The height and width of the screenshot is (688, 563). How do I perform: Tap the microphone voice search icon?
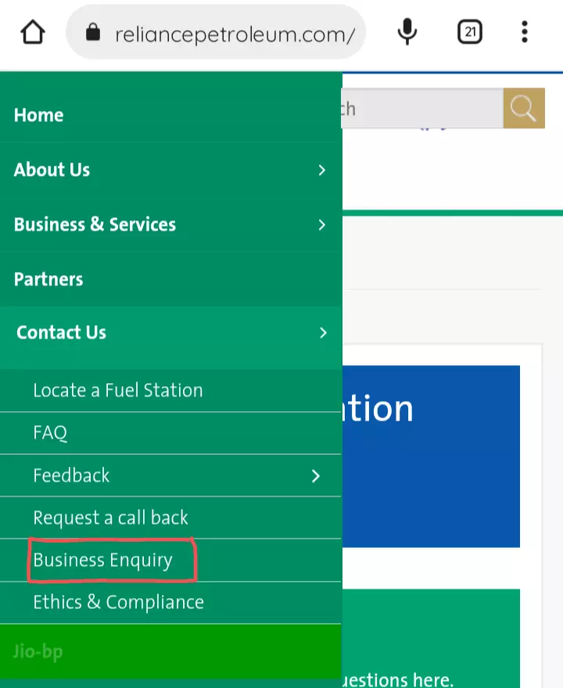pyautogui.click(x=407, y=32)
